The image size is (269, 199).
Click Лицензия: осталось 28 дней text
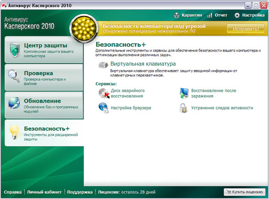(x=127, y=192)
